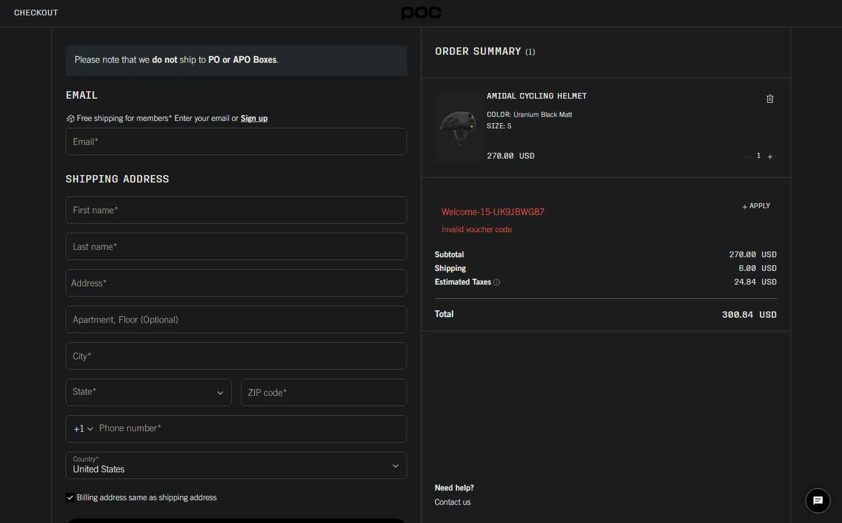Toggle billing address same as shipping checkbox
Viewport: 842px width, 523px height.
click(70, 497)
